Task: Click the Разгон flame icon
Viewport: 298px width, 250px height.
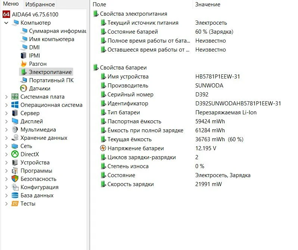Action: pyautogui.click(x=24, y=64)
